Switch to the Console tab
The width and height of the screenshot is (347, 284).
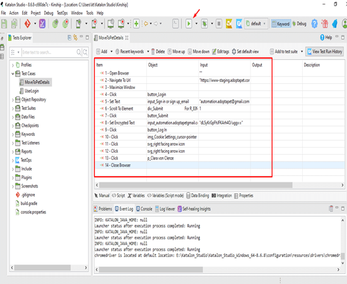tap(144, 209)
